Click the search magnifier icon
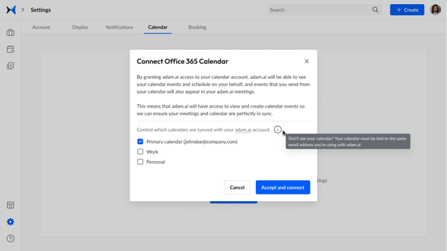Image resolution: width=447 pixels, height=251 pixels. (x=375, y=10)
